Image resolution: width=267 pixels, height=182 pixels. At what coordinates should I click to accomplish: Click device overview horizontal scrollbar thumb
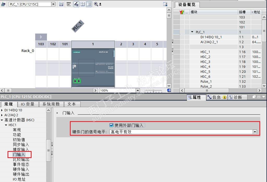(x=207, y=90)
